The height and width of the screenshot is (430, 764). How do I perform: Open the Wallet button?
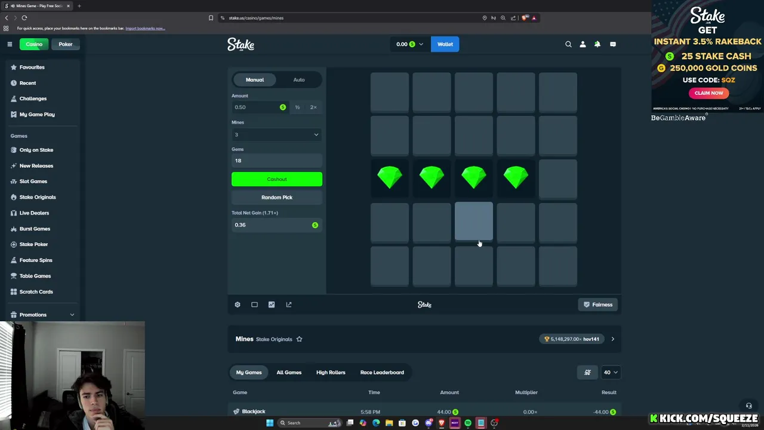click(445, 44)
